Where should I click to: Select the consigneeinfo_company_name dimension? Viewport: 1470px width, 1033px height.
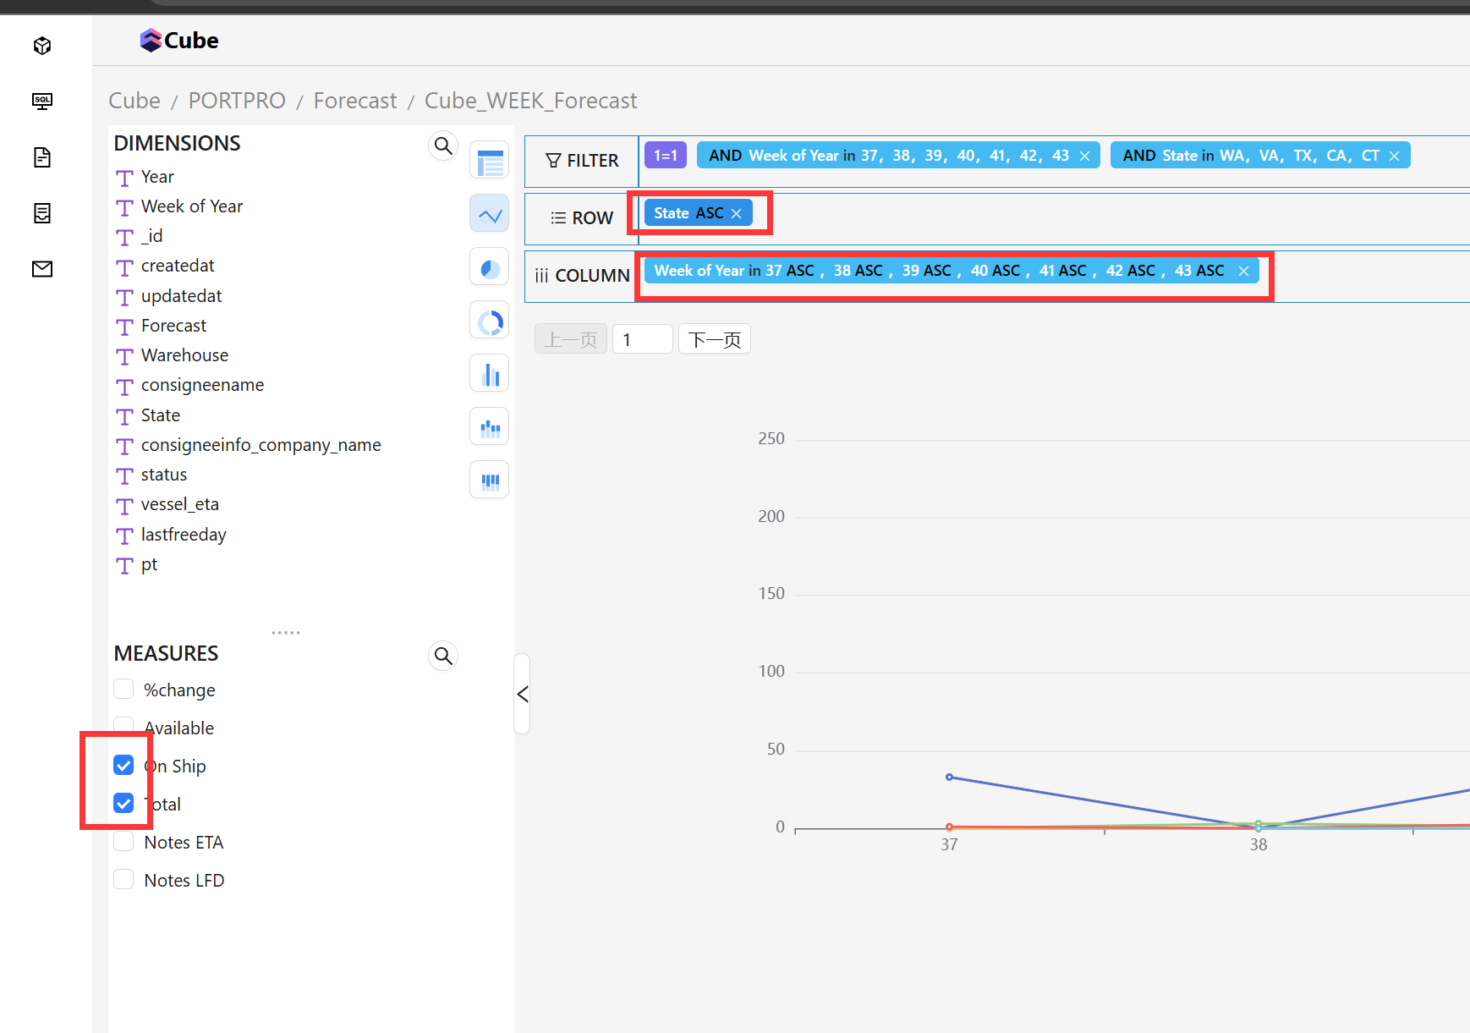click(x=261, y=445)
